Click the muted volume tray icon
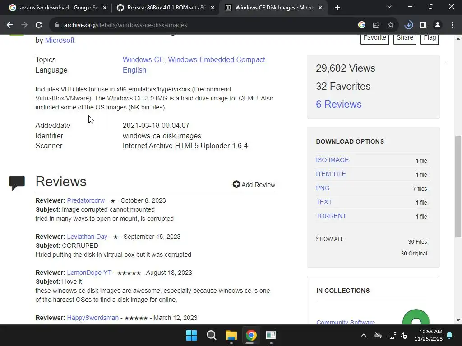The height and width of the screenshot is (346, 462). pyautogui.click(x=404, y=335)
